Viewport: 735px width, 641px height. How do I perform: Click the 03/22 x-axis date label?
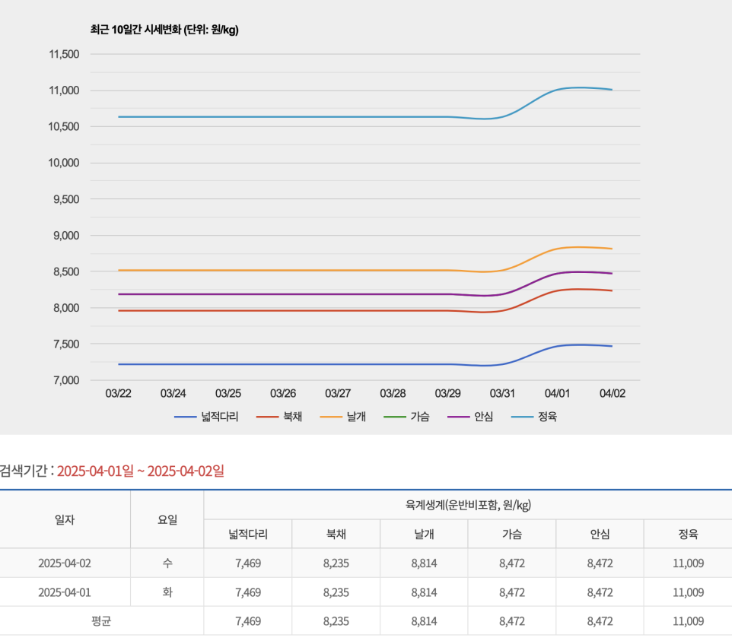(118, 394)
